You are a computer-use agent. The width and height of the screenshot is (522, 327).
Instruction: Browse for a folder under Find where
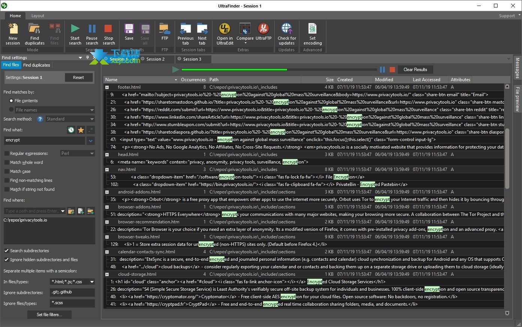click(x=71, y=211)
